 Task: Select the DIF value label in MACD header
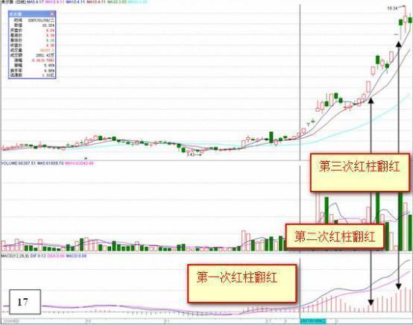(38, 256)
